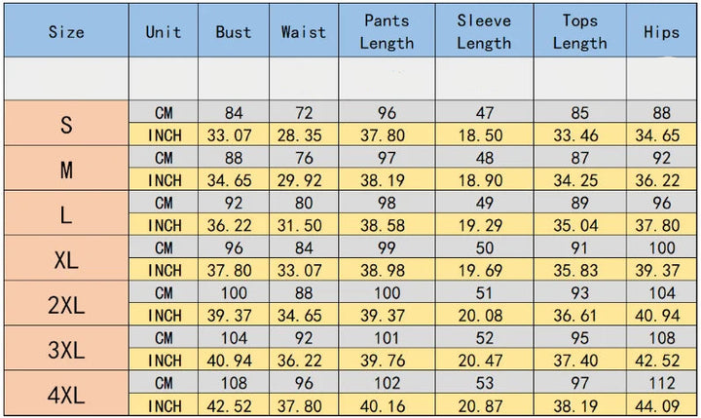Click the Unit column header
This screenshot has width=701, height=418.
[x=164, y=31]
